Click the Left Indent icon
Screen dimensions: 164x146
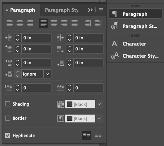coord(8,38)
